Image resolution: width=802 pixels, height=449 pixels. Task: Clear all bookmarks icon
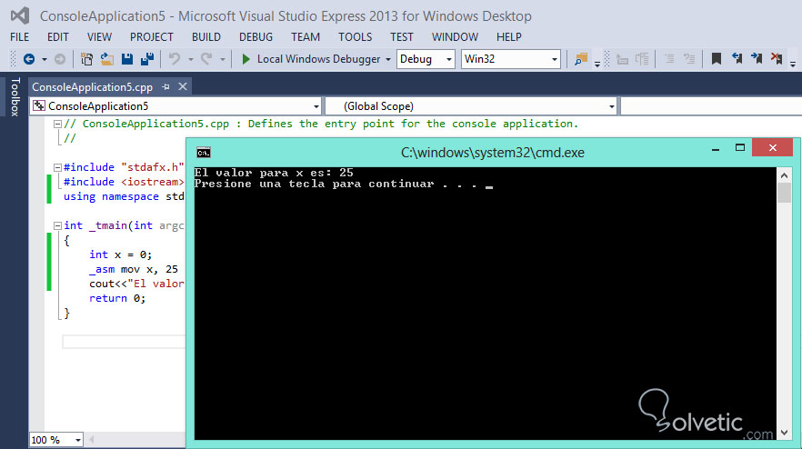pyautogui.click(x=777, y=59)
